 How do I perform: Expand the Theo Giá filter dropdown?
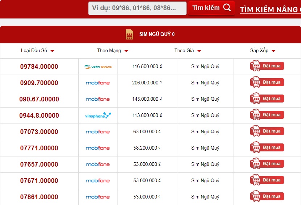[188, 51]
